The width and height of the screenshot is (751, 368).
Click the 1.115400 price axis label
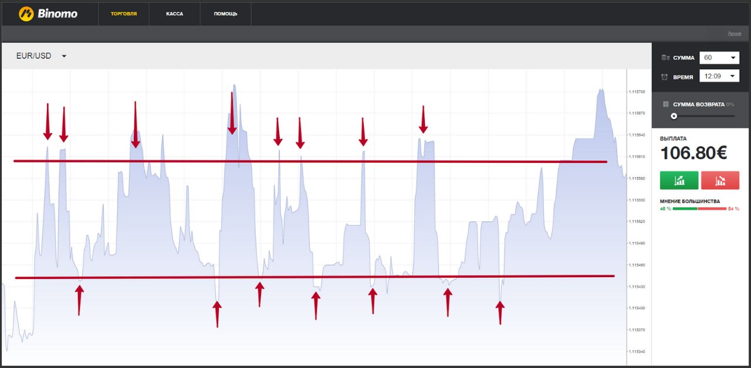pos(637,308)
